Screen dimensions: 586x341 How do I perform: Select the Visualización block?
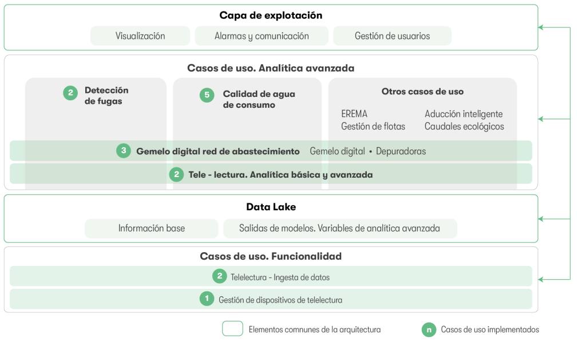(x=140, y=36)
